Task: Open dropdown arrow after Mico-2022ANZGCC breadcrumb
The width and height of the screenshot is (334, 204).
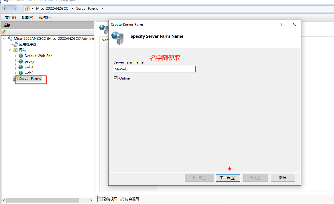Action: click(72, 9)
